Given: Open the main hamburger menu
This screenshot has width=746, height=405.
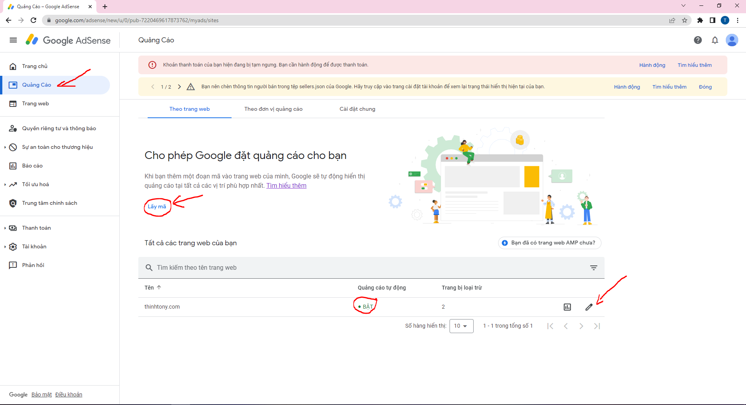Looking at the screenshot, I should (x=13, y=40).
